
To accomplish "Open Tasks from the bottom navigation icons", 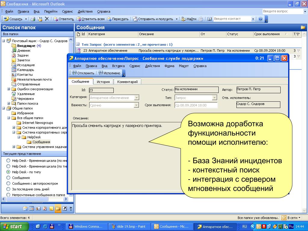I will 45,209.
